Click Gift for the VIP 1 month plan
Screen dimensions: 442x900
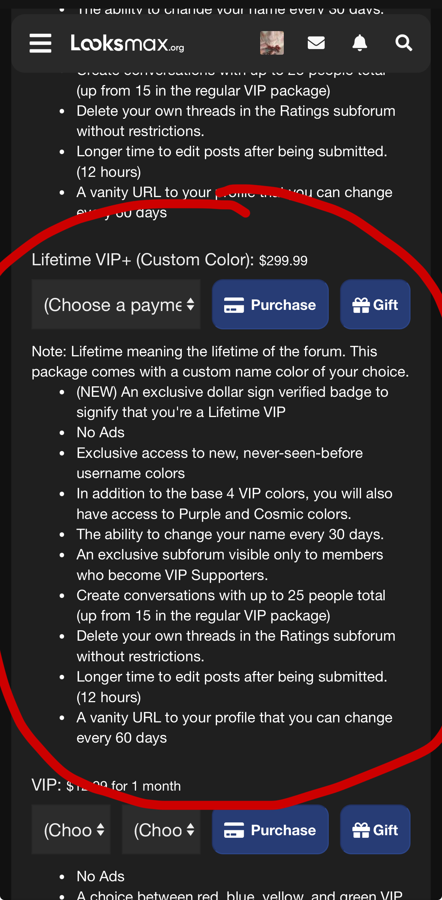375,830
